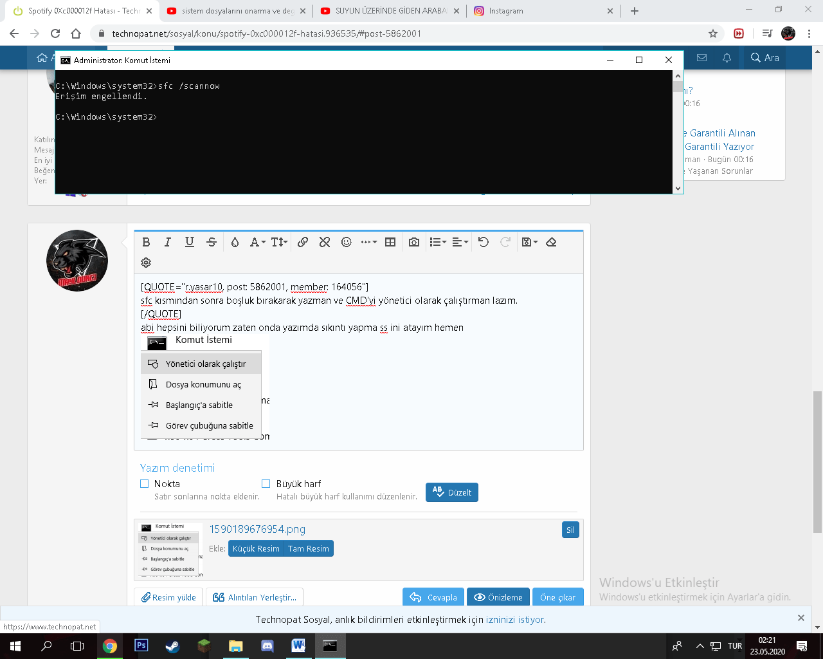The width and height of the screenshot is (823, 659).
Task: Delete the attachment with Sil button
Action: [570, 530]
